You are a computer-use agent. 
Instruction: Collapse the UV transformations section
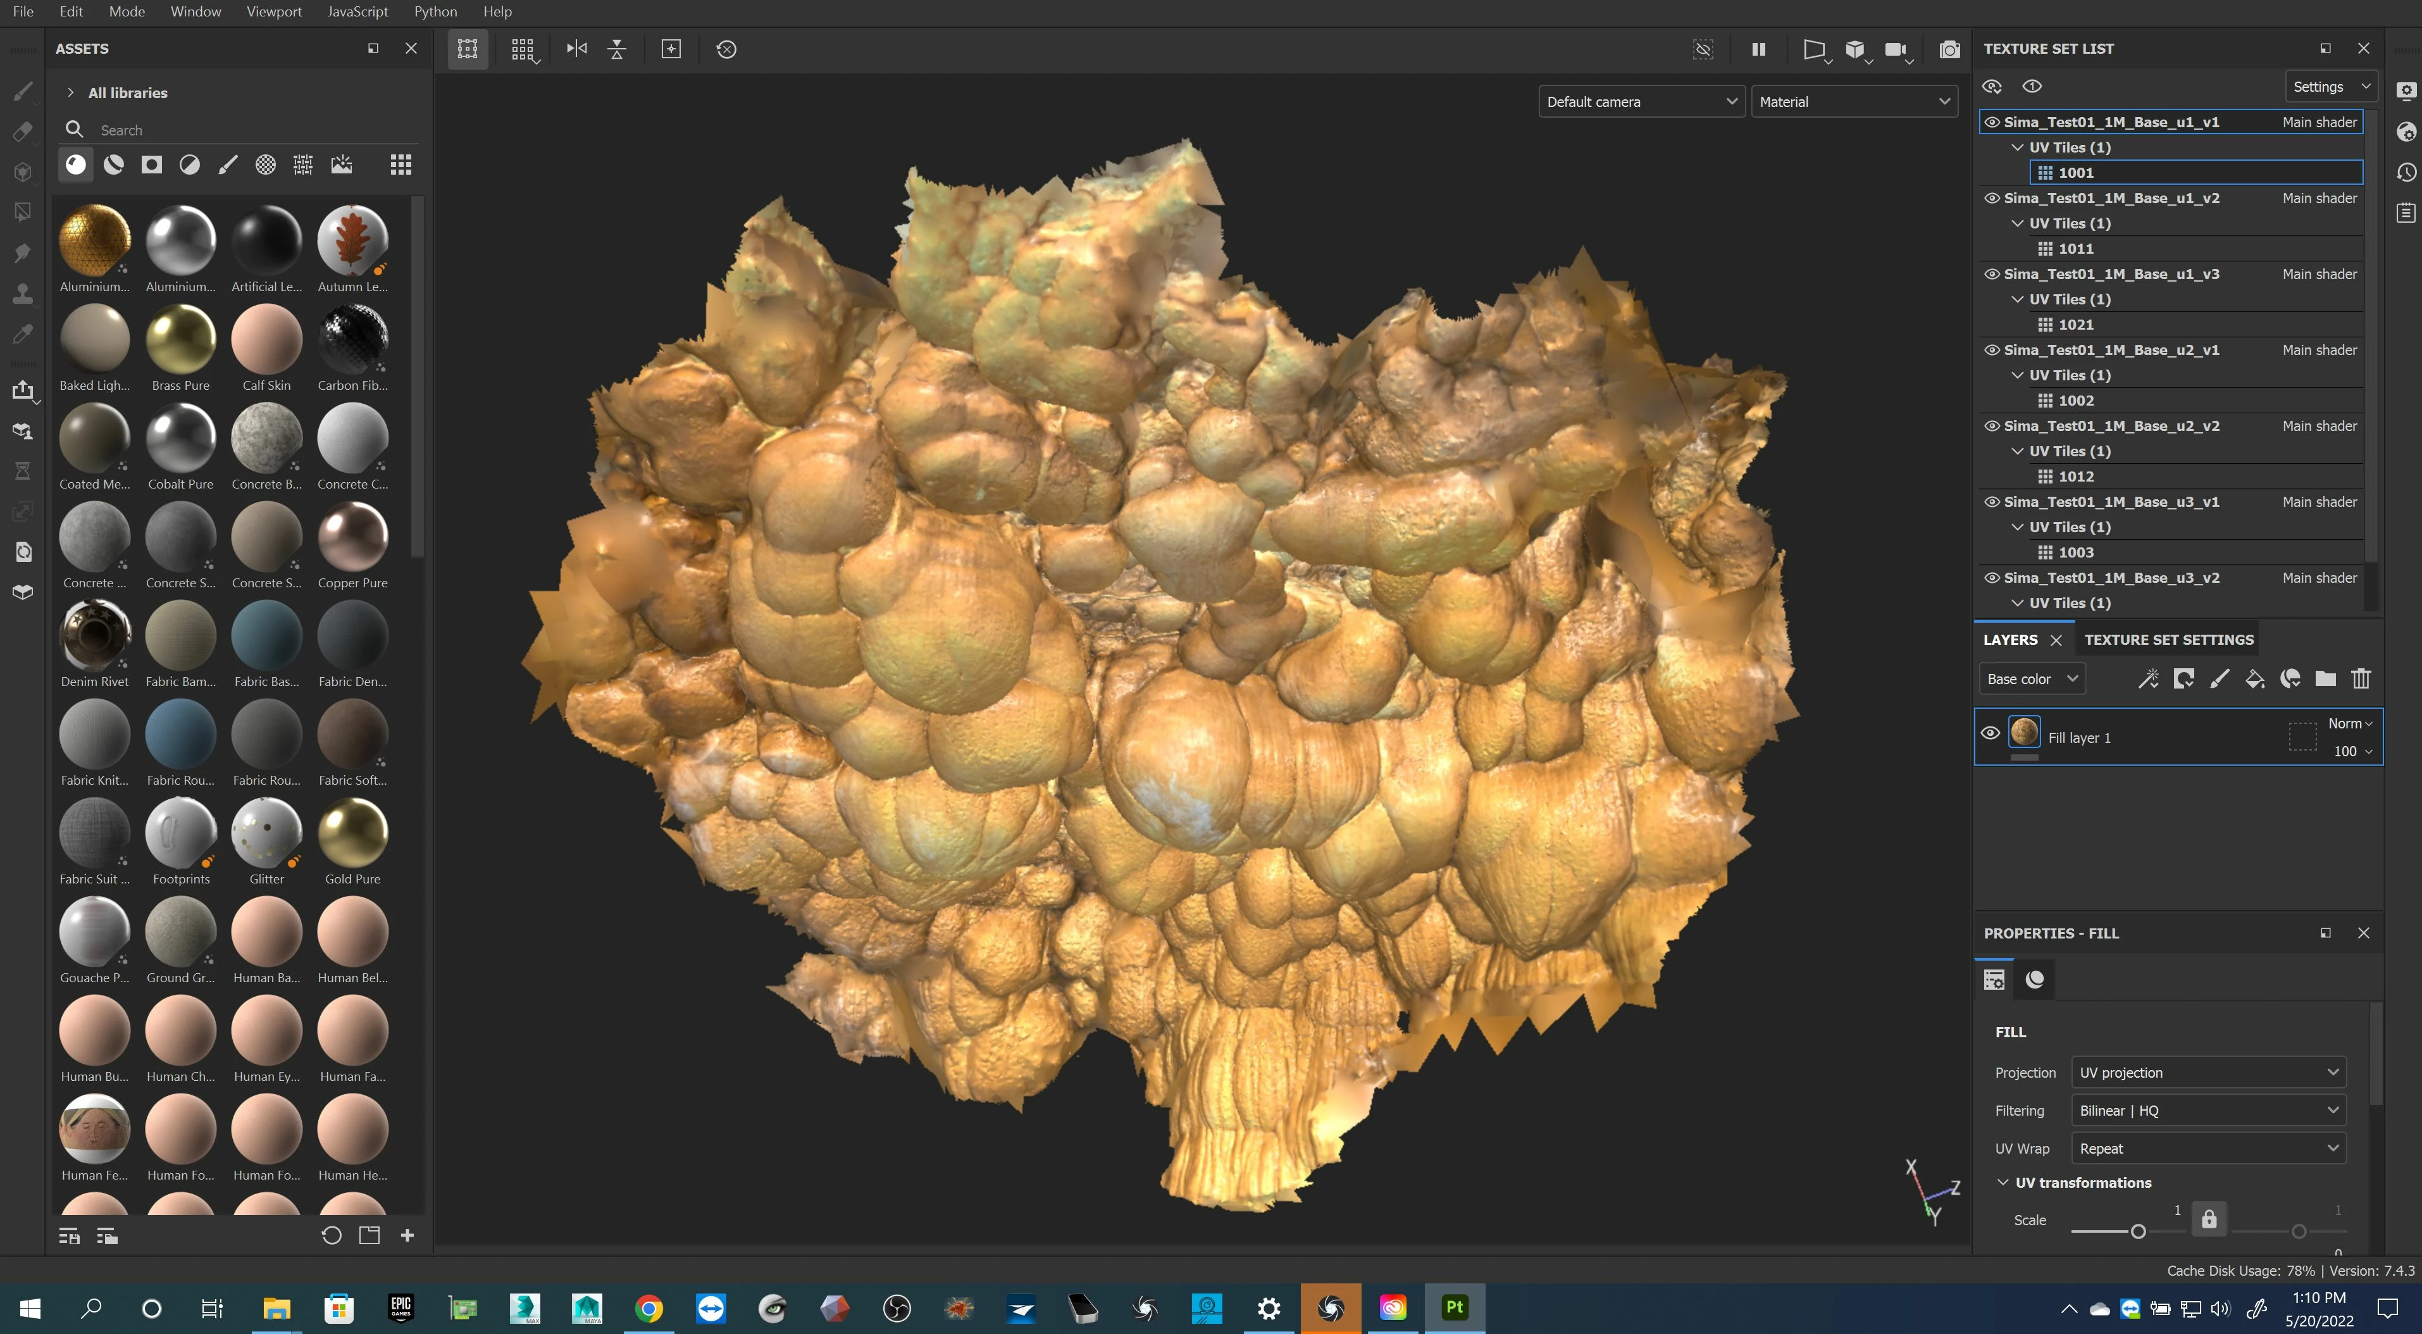pyautogui.click(x=2003, y=1183)
